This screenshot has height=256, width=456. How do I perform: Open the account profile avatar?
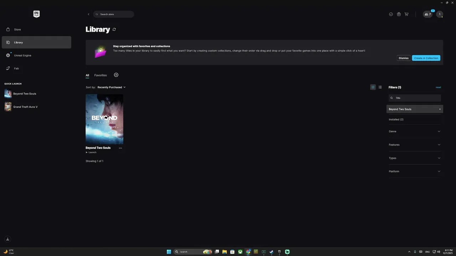[440, 14]
